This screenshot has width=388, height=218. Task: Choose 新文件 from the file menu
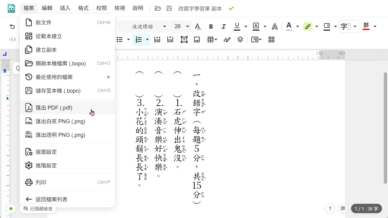(x=67, y=22)
